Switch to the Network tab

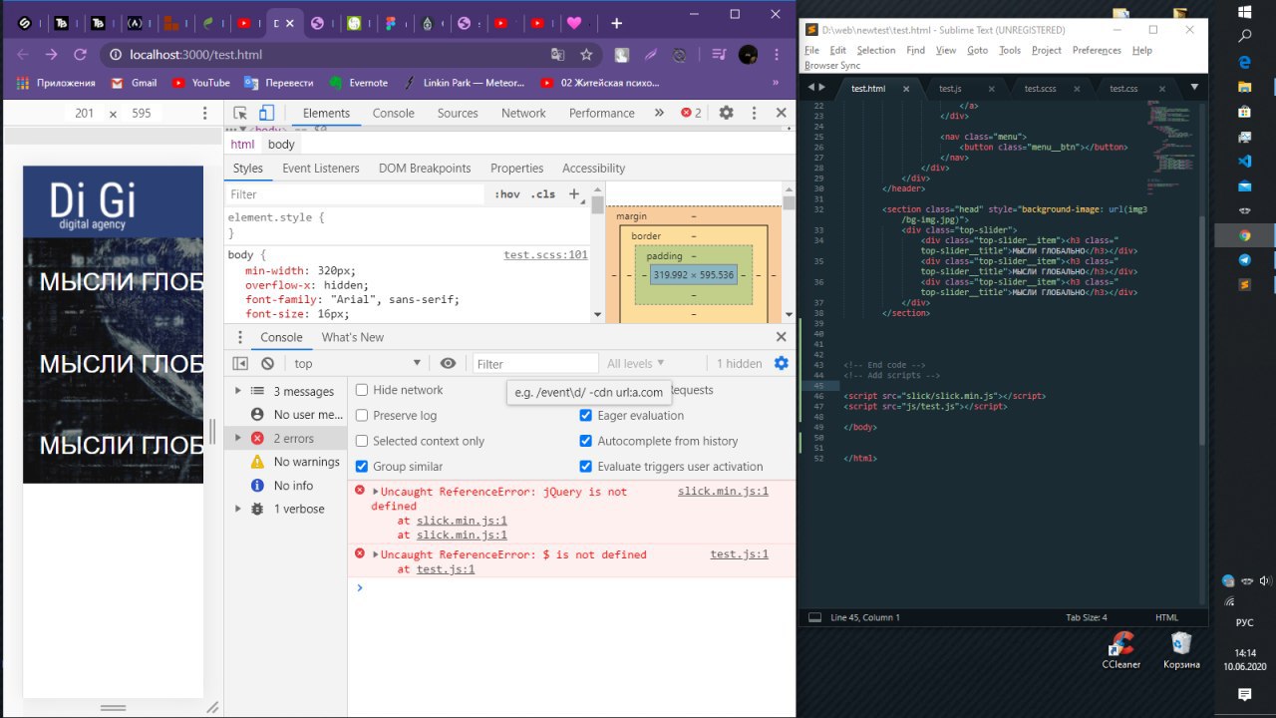[523, 113]
